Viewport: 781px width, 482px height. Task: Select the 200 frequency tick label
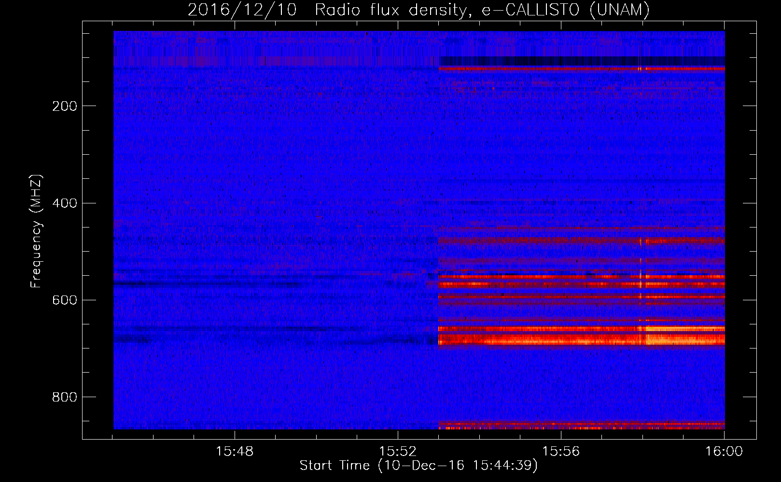tap(64, 106)
